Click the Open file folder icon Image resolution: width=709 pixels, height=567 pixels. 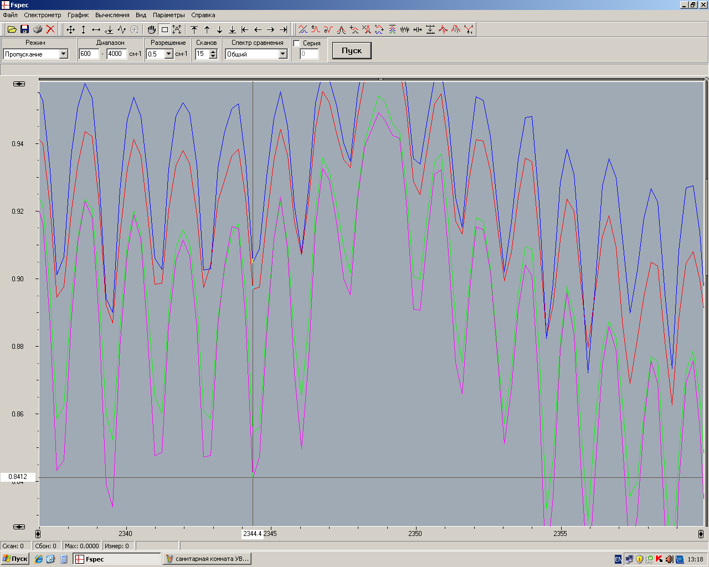click(x=12, y=29)
